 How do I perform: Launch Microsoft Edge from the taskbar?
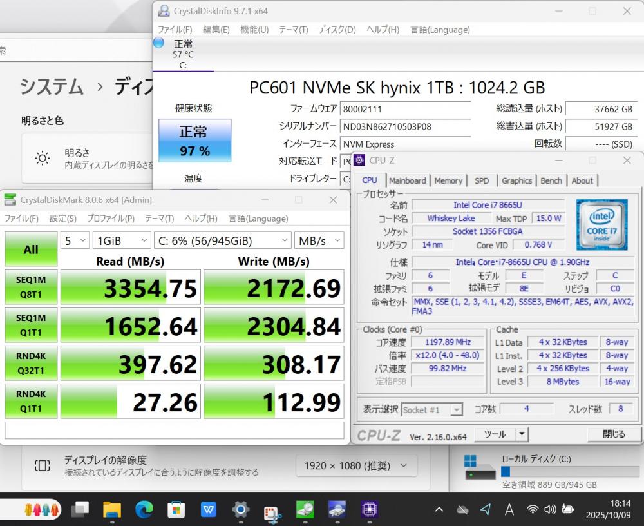144,510
